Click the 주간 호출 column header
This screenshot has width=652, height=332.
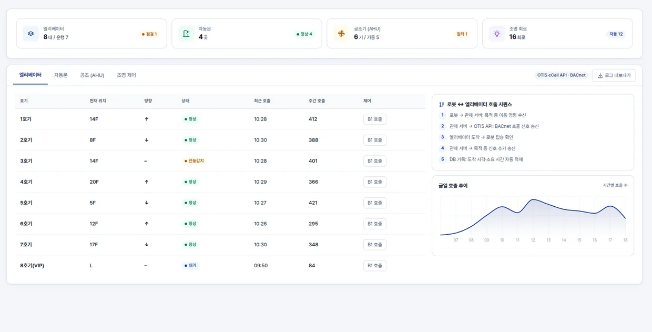pos(317,100)
